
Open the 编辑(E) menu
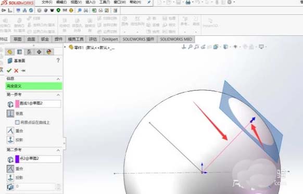point(61,2)
